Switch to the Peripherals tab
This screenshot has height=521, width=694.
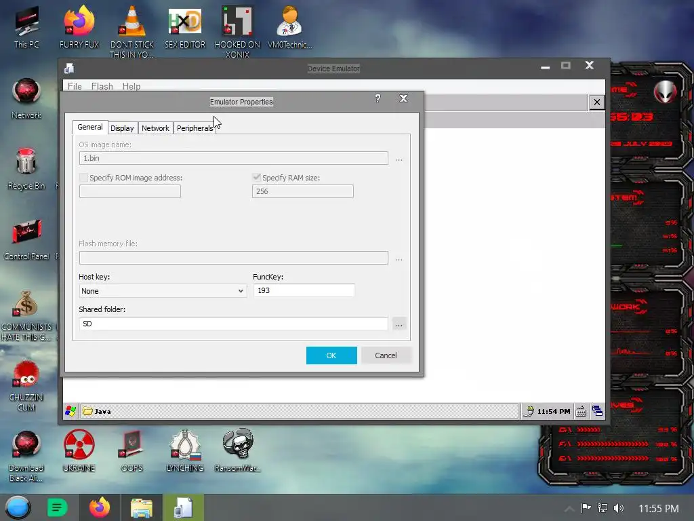point(195,128)
